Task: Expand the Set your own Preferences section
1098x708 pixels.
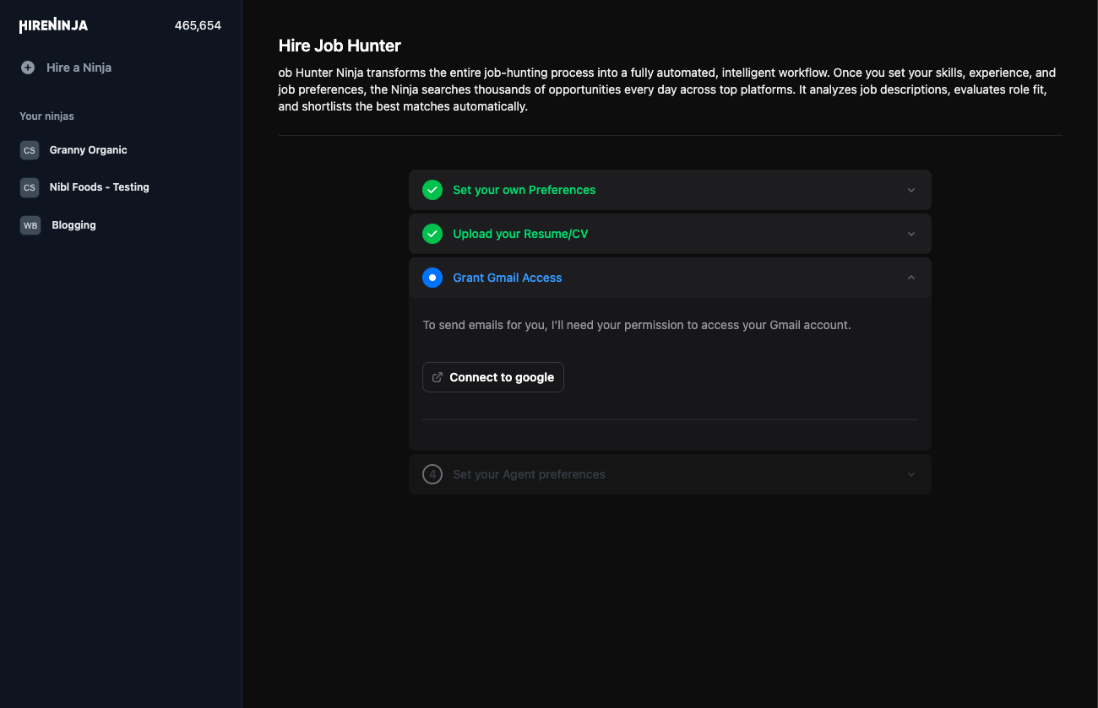Action: [x=911, y=190]
